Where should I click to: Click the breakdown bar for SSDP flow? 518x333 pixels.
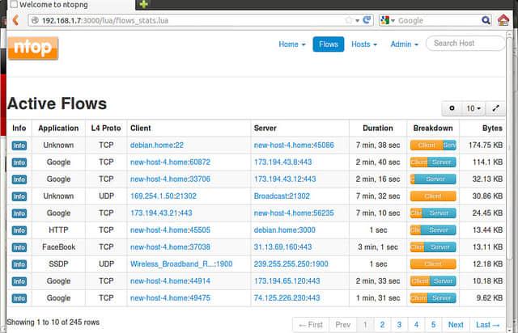coord(433,264)
